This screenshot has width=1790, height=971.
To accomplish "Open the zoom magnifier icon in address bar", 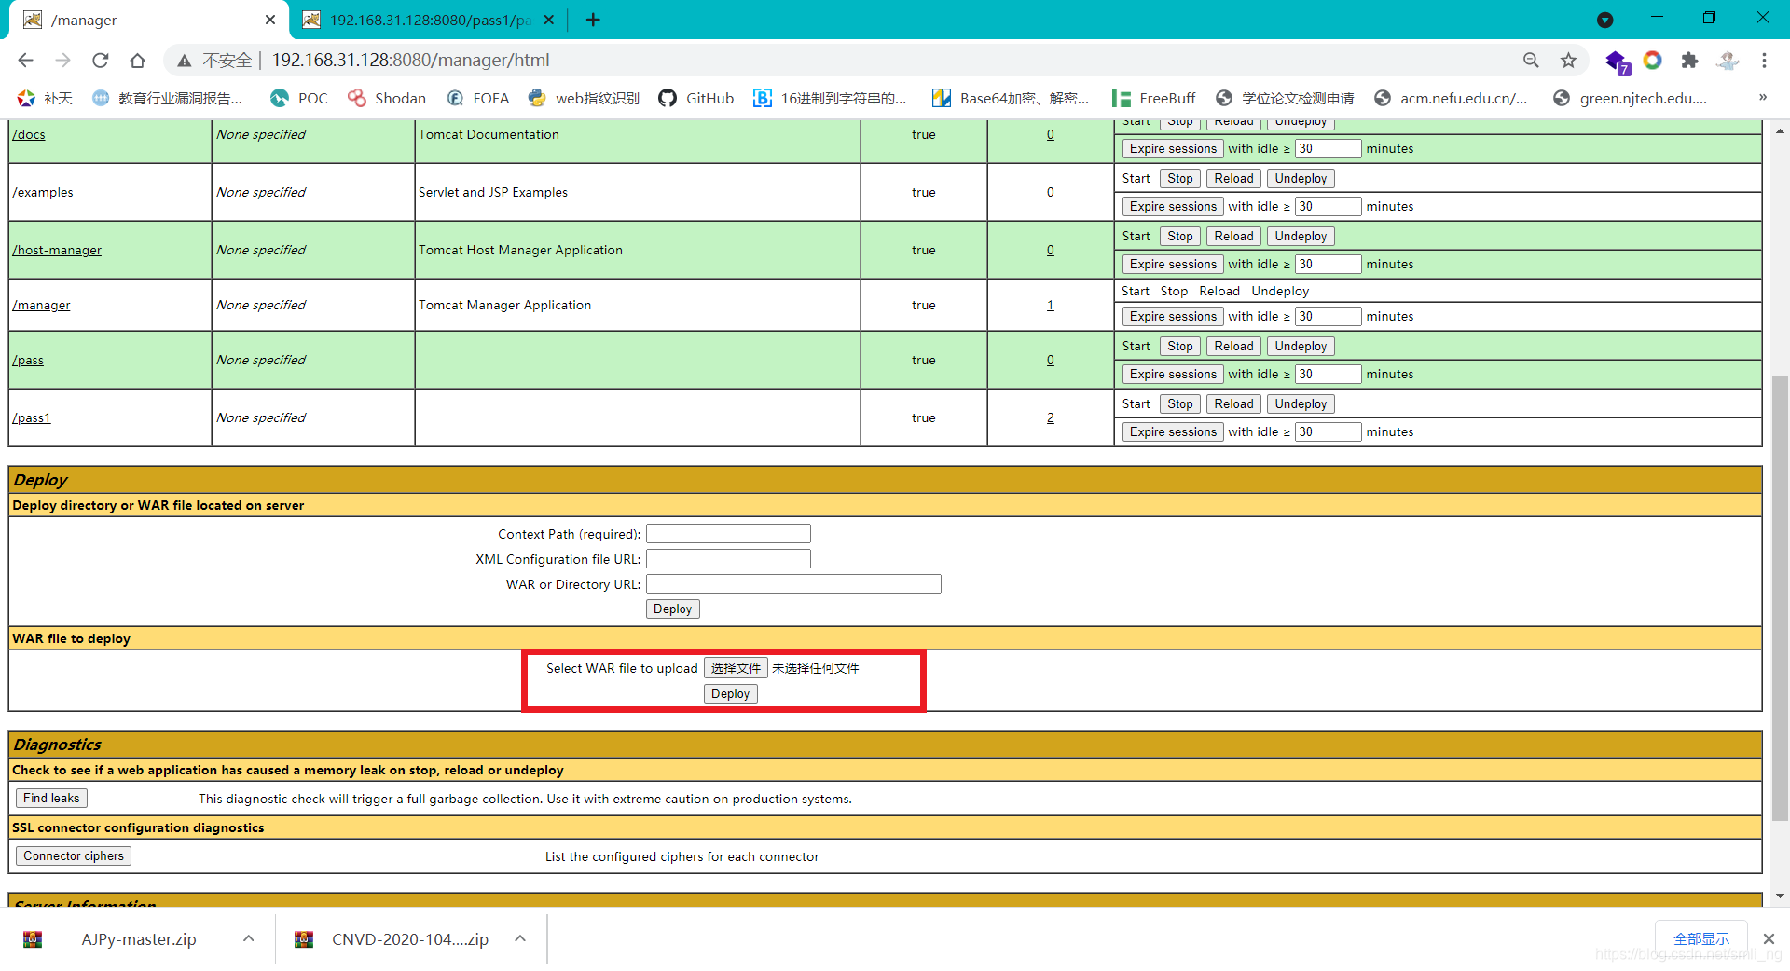I will 1531,61.
